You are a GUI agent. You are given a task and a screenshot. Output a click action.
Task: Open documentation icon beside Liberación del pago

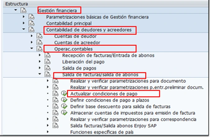(x=48, y=62)
